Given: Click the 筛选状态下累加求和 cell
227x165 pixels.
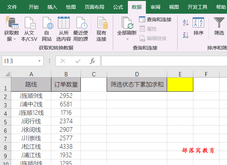Looking at the screenshot, I should [x=137, y=84].
